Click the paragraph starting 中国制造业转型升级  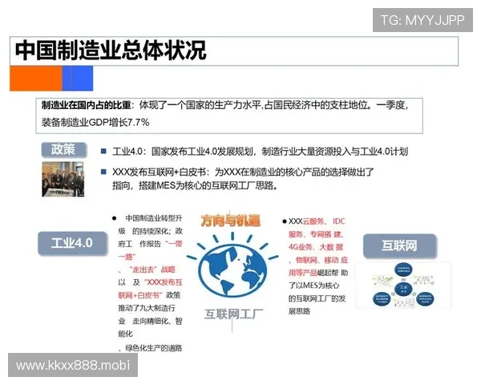151,283
